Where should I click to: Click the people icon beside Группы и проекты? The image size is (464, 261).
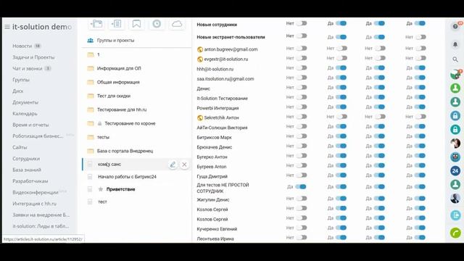tap(90, 41)
